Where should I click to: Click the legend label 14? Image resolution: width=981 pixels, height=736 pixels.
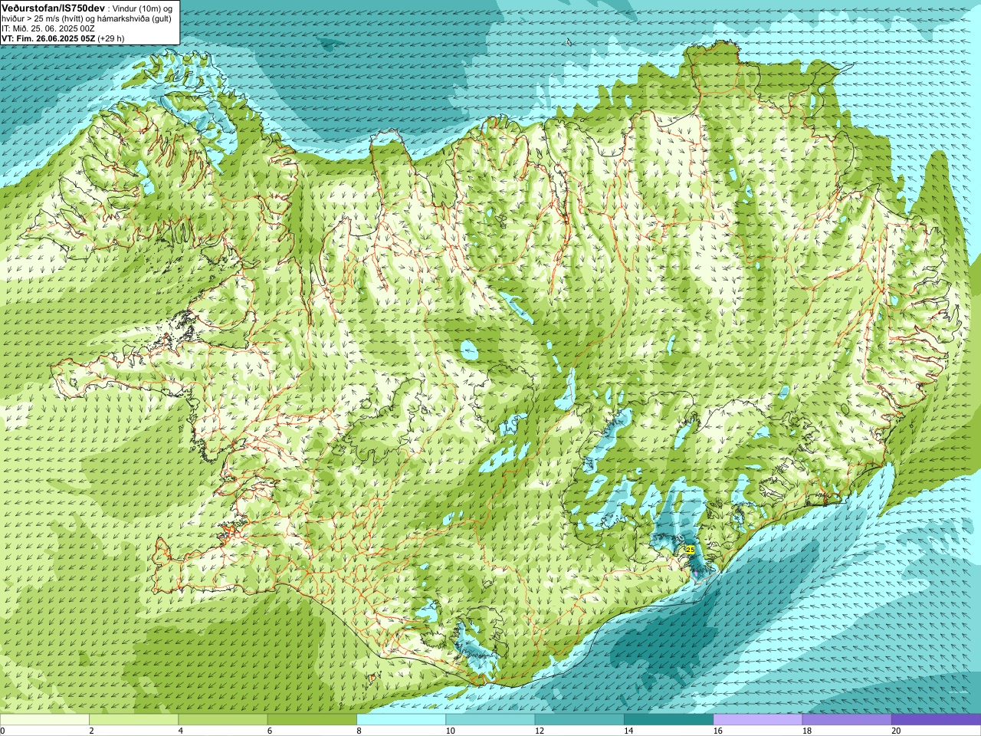click(628, 731)
